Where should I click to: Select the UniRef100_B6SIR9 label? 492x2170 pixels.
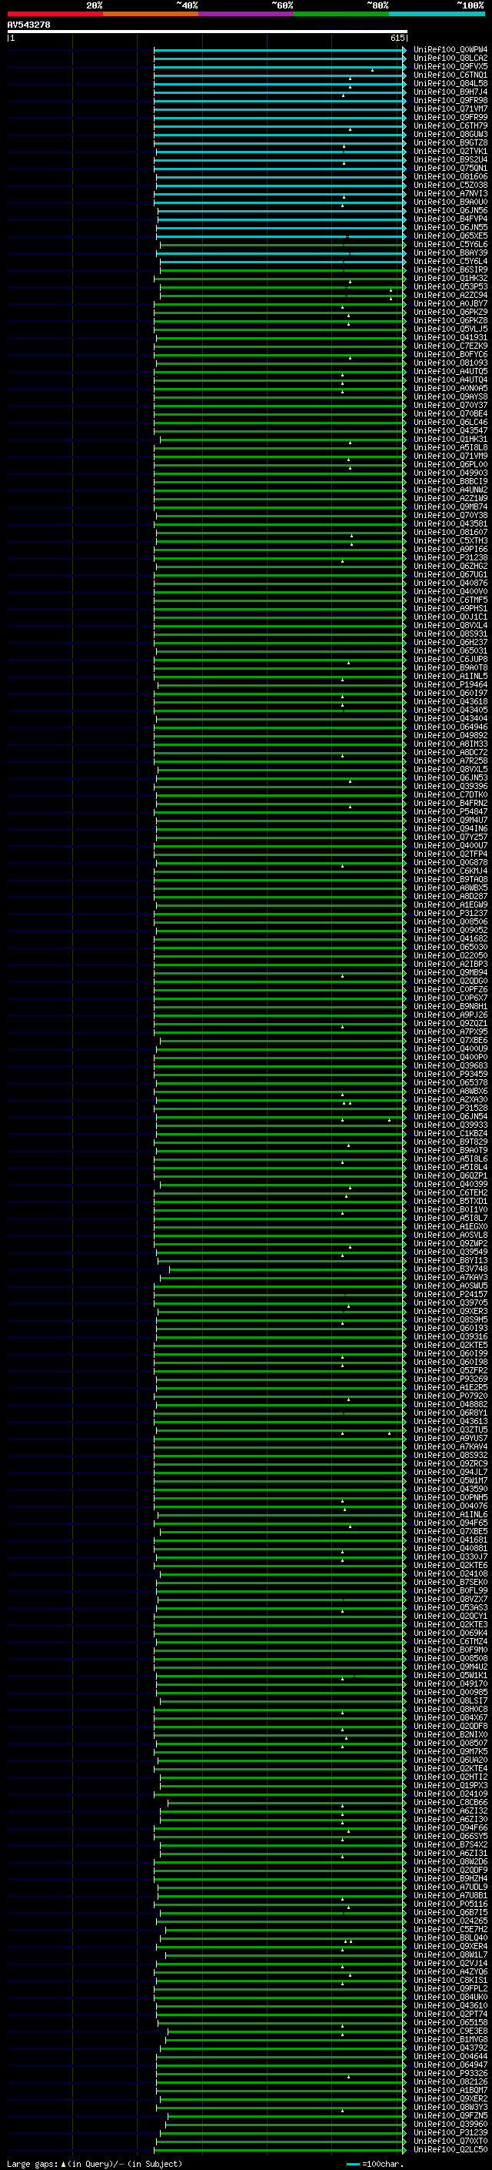(x=450, y=269)
